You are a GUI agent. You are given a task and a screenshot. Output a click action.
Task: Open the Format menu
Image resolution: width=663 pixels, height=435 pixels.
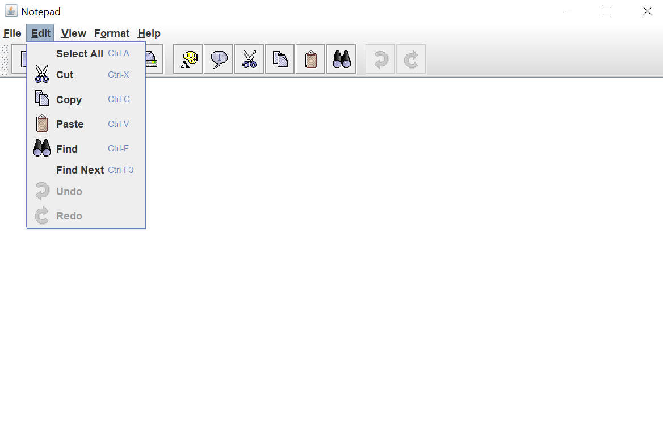click(112, 33)
